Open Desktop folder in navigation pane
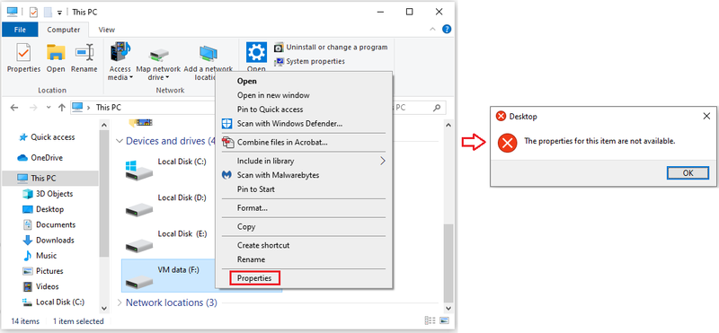The image size is (719, 333). point(43,209)
